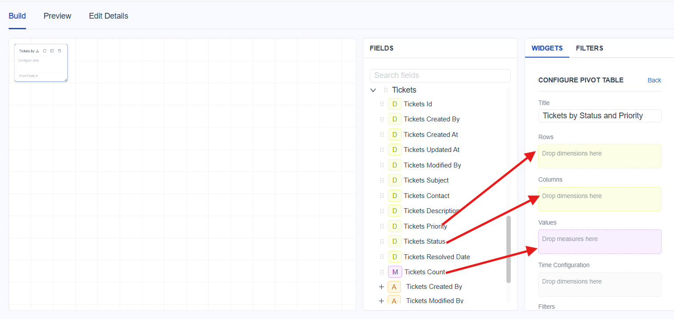Viewport: 674px width, 319px height.
Task: Click the widget resize handle corner
Action: point(66,80)
